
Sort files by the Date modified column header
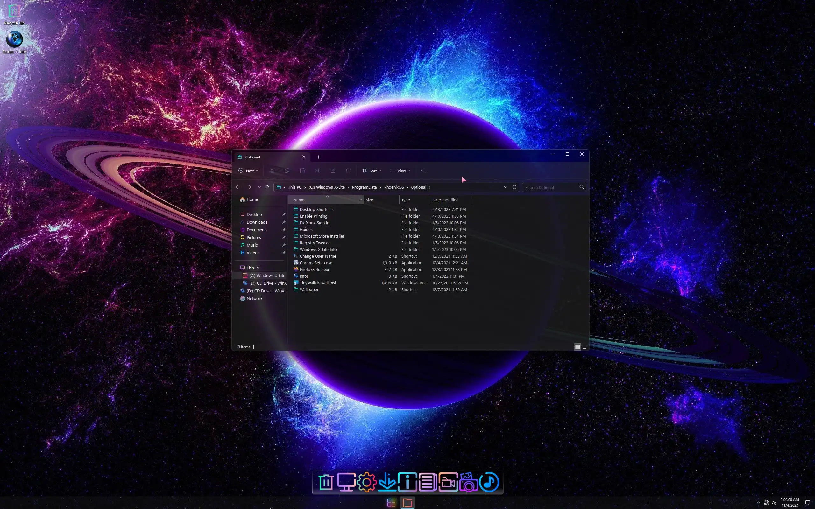pyautogui.click(x=445, y=200)
